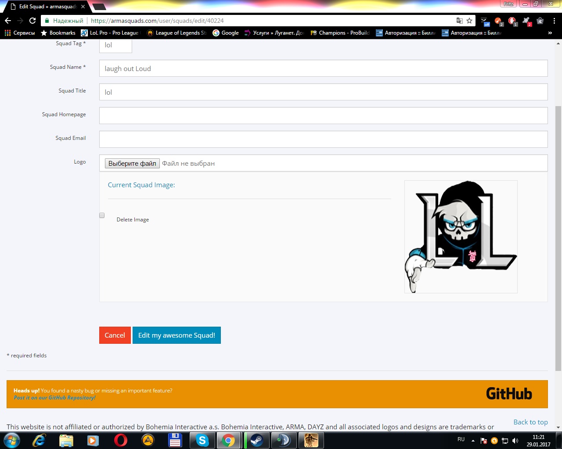This screenshot has width=562, height=449.
Task: Click the Выберите файл file chooser button
Action: point(132,164)
